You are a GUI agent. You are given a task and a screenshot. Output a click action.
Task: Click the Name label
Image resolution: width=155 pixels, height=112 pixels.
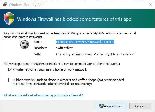(x=38, y=42)
